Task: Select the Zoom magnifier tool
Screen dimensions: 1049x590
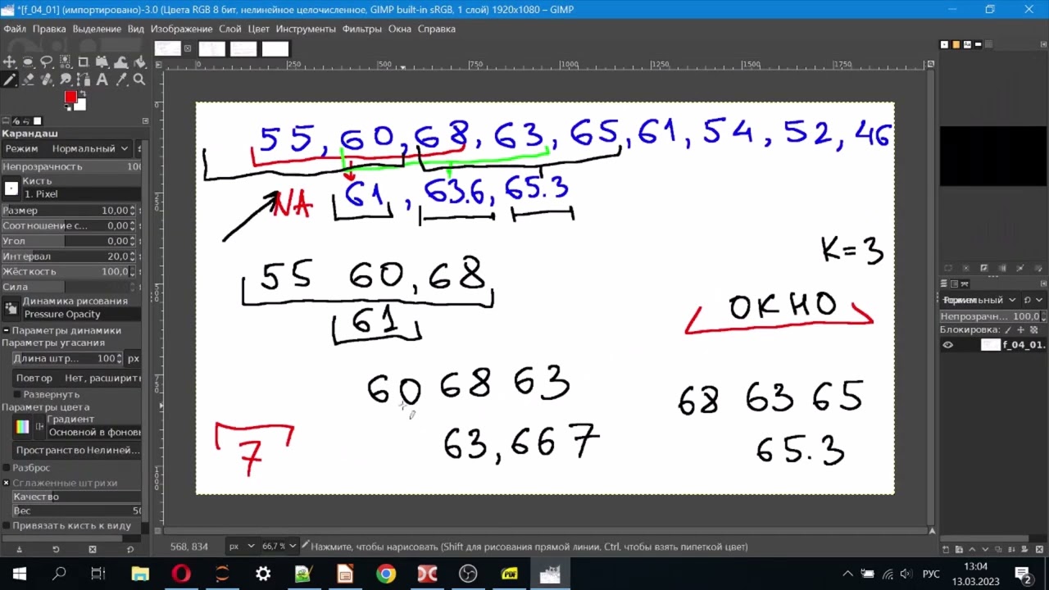Action: coord(140,79)
